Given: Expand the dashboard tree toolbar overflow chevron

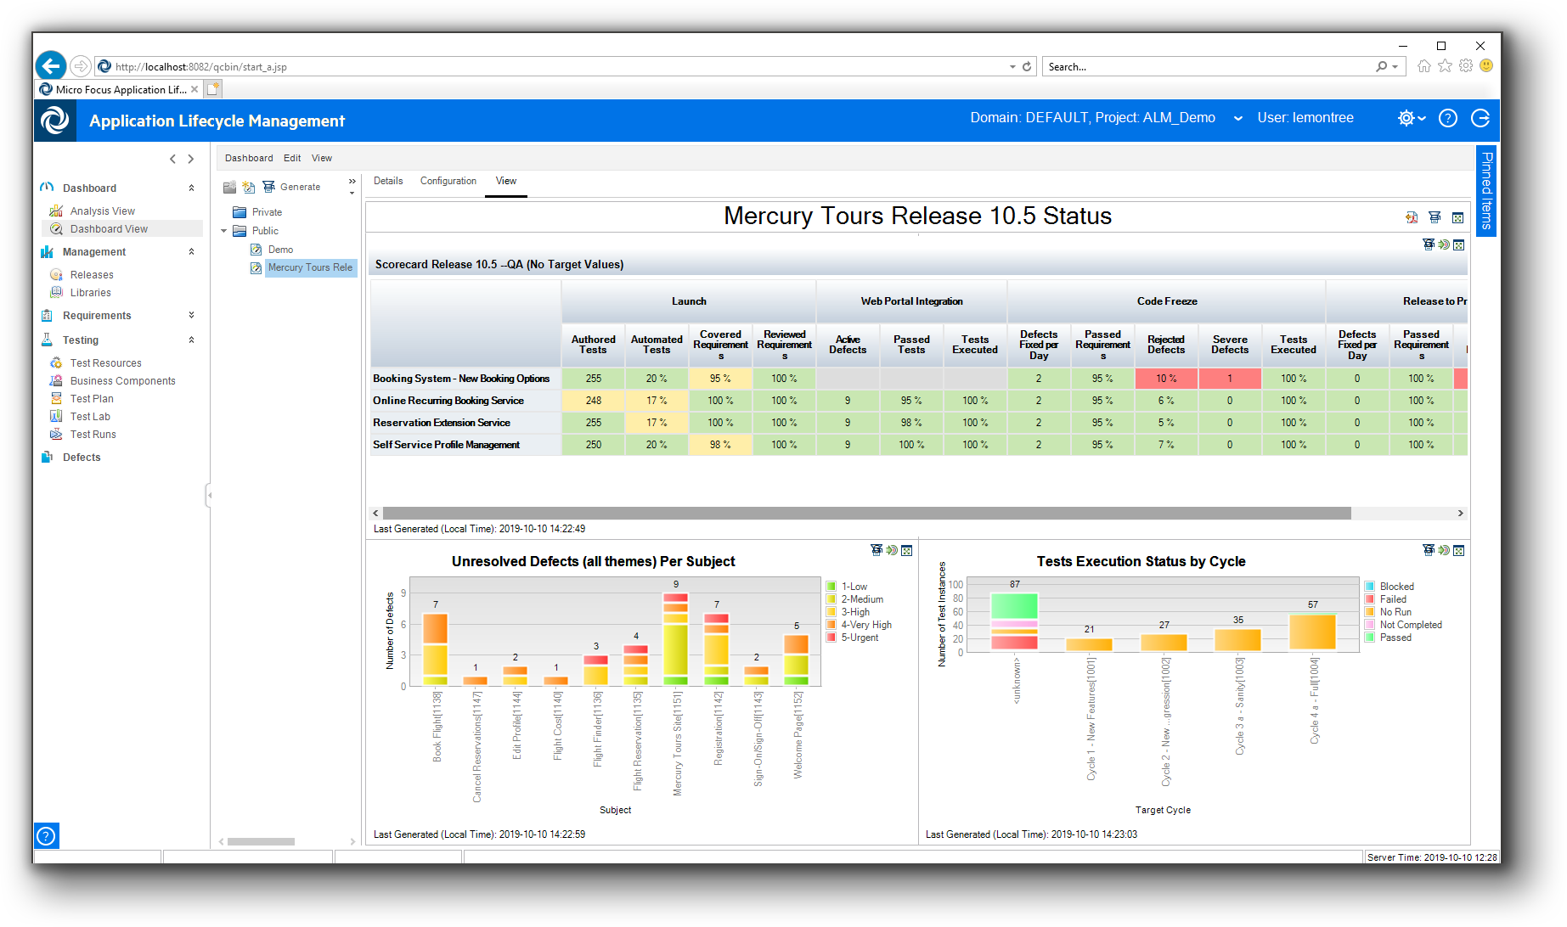Looking at the screenshot, I should click(352, 182).
